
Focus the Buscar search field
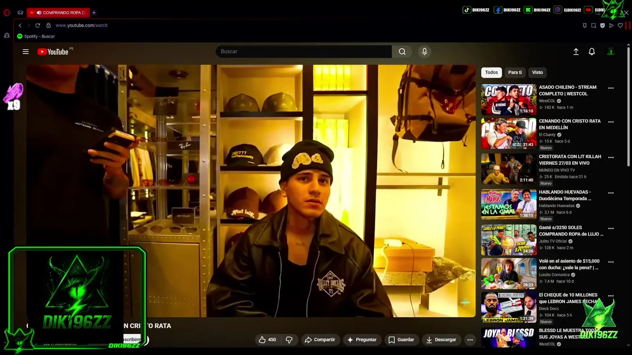(x=304, y=51)
